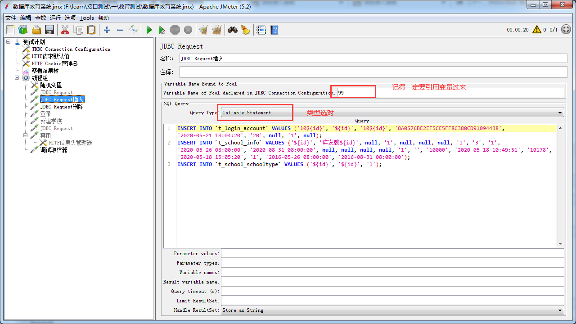
Task: Click the Toggle enable/disable toolbar icon
Action: point(133,30)
